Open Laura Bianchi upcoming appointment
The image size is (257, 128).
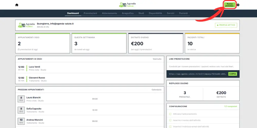tap(90, 99)
